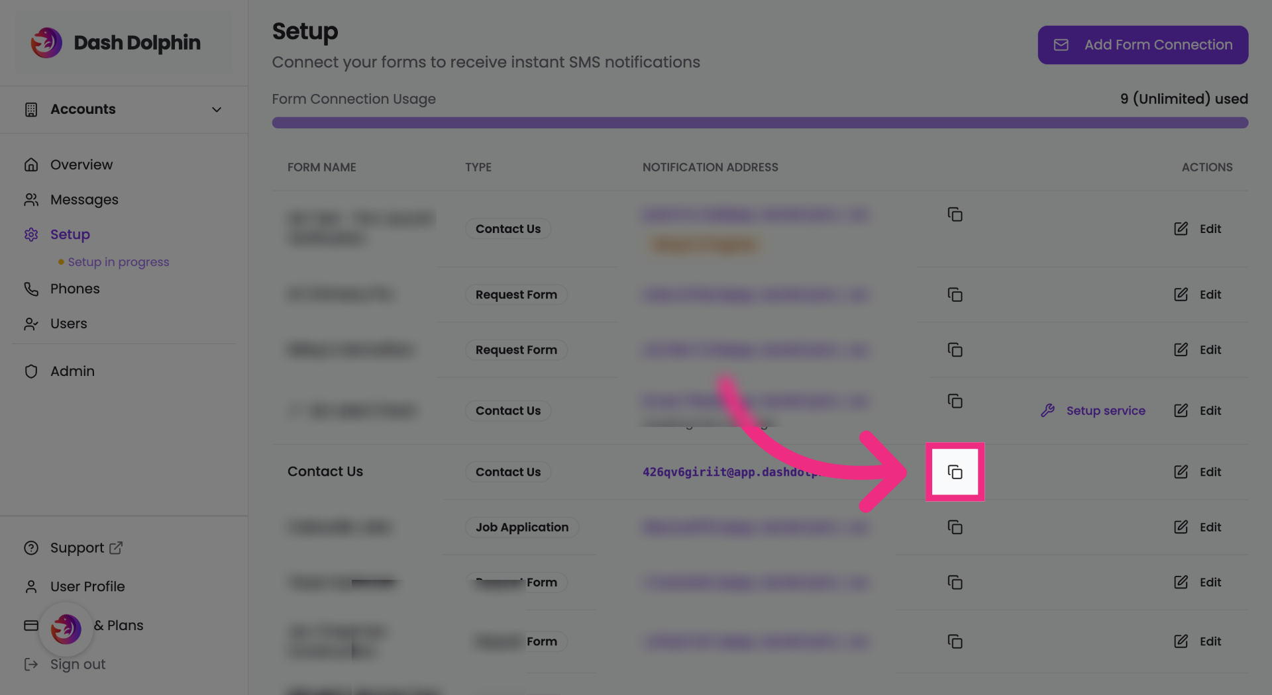Click the wrench icon beside Setup service
This screenshot has height=695, width=1272.
(x=1047, y=410)
